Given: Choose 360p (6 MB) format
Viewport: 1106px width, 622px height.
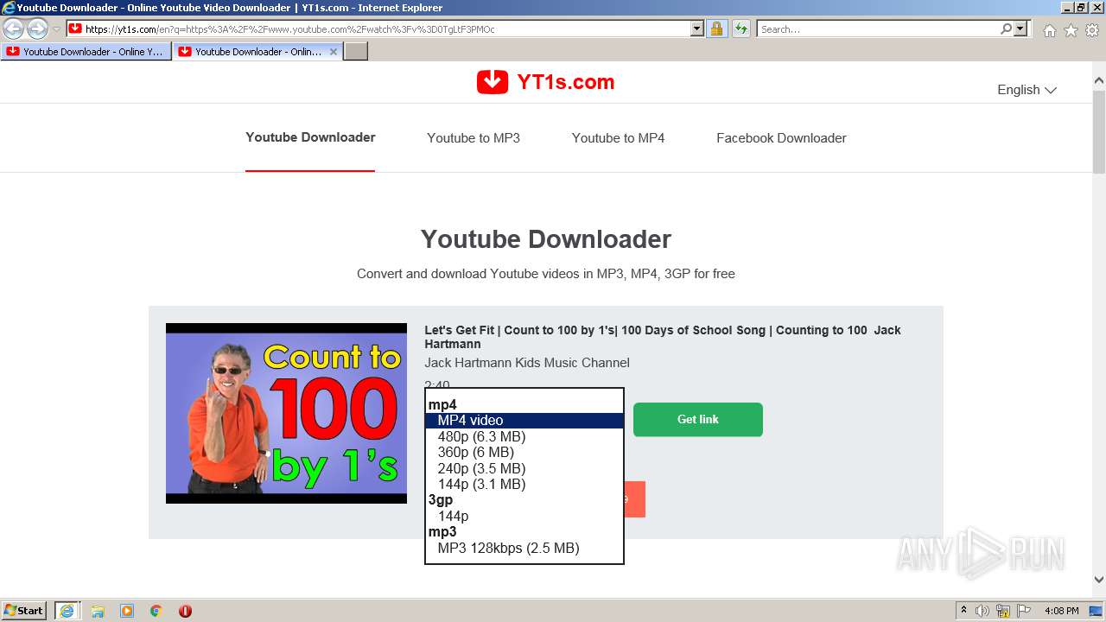Looking at the screenshot, I should pos(524,452).
